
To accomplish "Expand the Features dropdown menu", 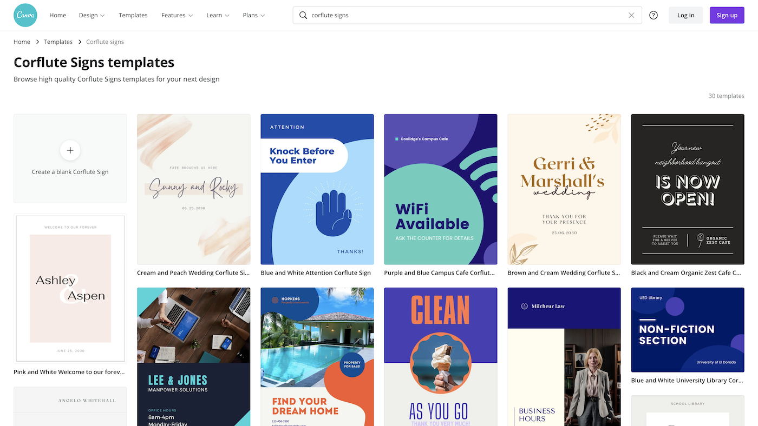I will 177,15.
